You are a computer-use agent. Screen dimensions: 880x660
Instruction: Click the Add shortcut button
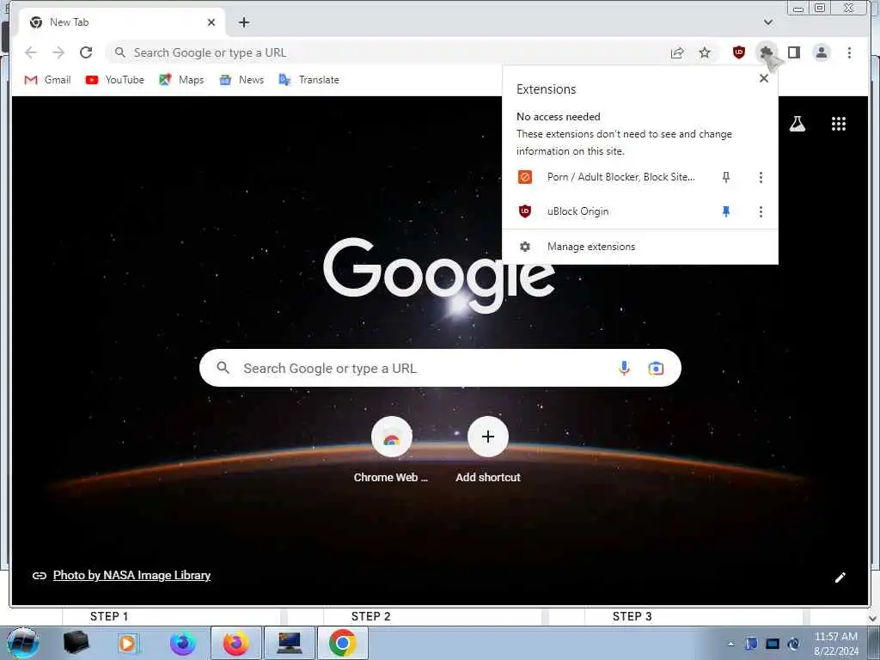coord(488,450)
